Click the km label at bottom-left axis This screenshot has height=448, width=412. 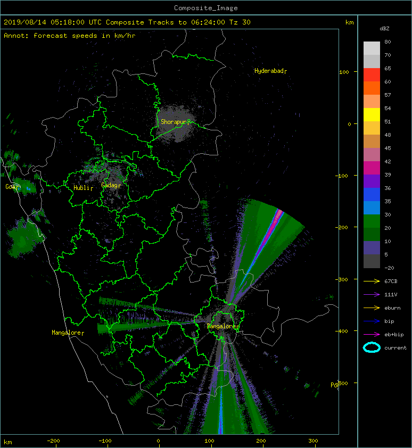8,442
